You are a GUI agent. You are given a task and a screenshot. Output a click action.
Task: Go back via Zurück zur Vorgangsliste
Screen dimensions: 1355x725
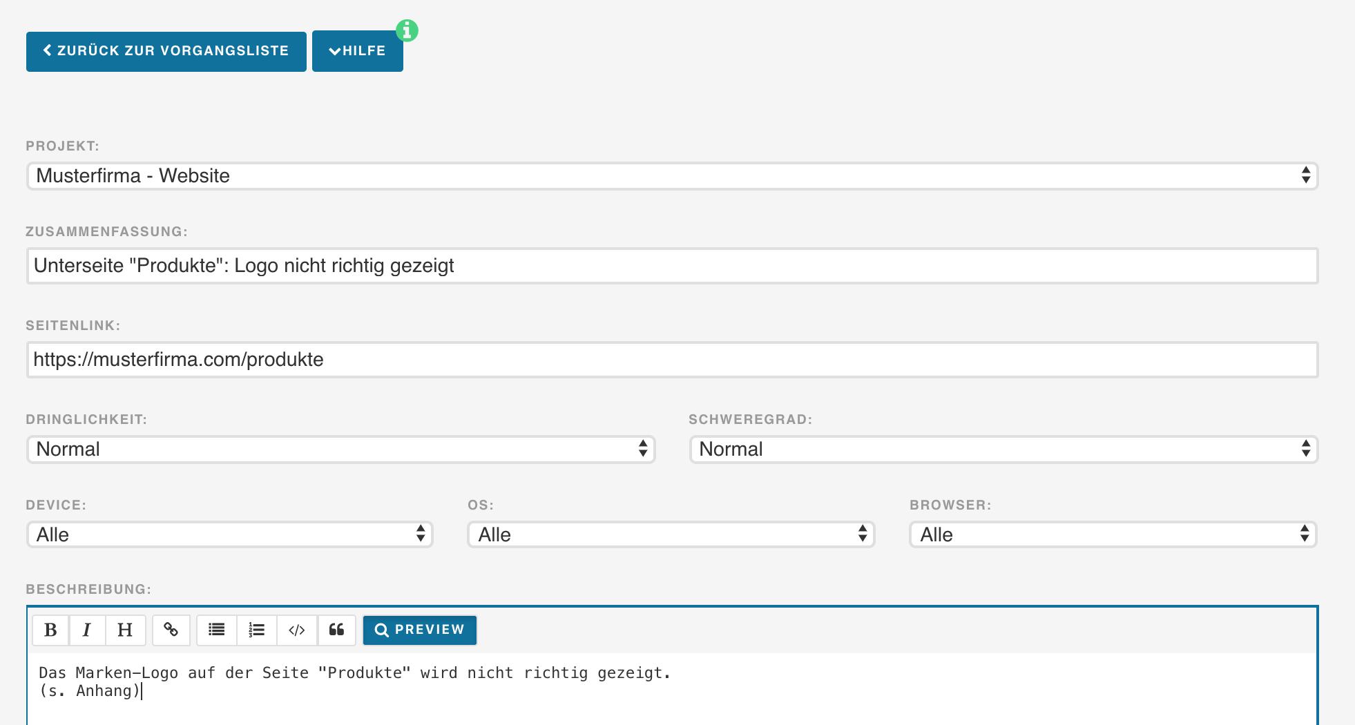(x=166, y=51)
